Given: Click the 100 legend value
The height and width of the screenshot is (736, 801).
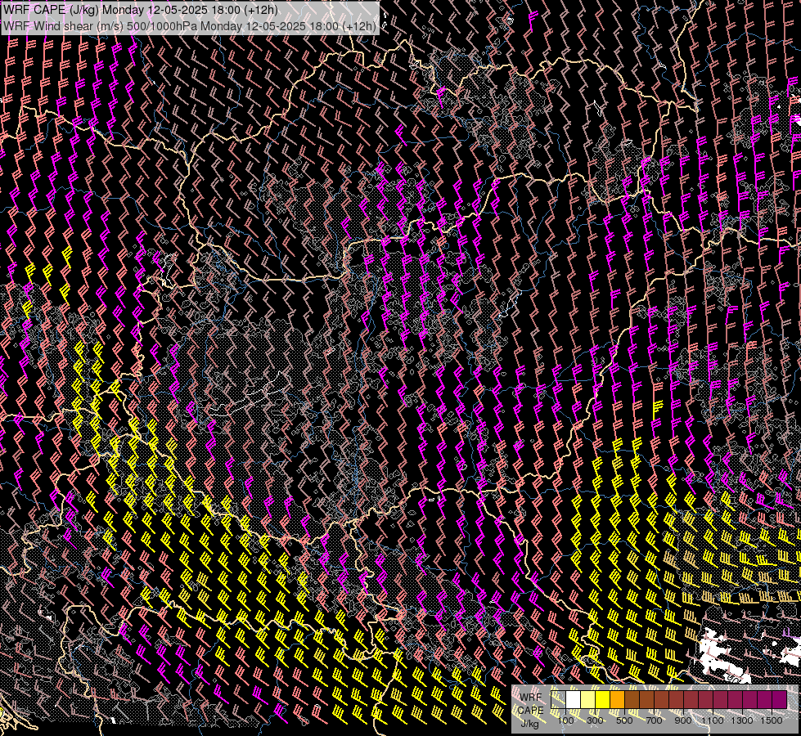Looking at the screenshot, I should [x=565, y=720].
